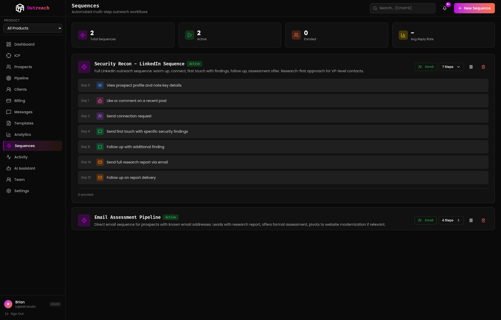501x320 pixels.
Task: Switch to the Sequences section
Action: [25, 146]
